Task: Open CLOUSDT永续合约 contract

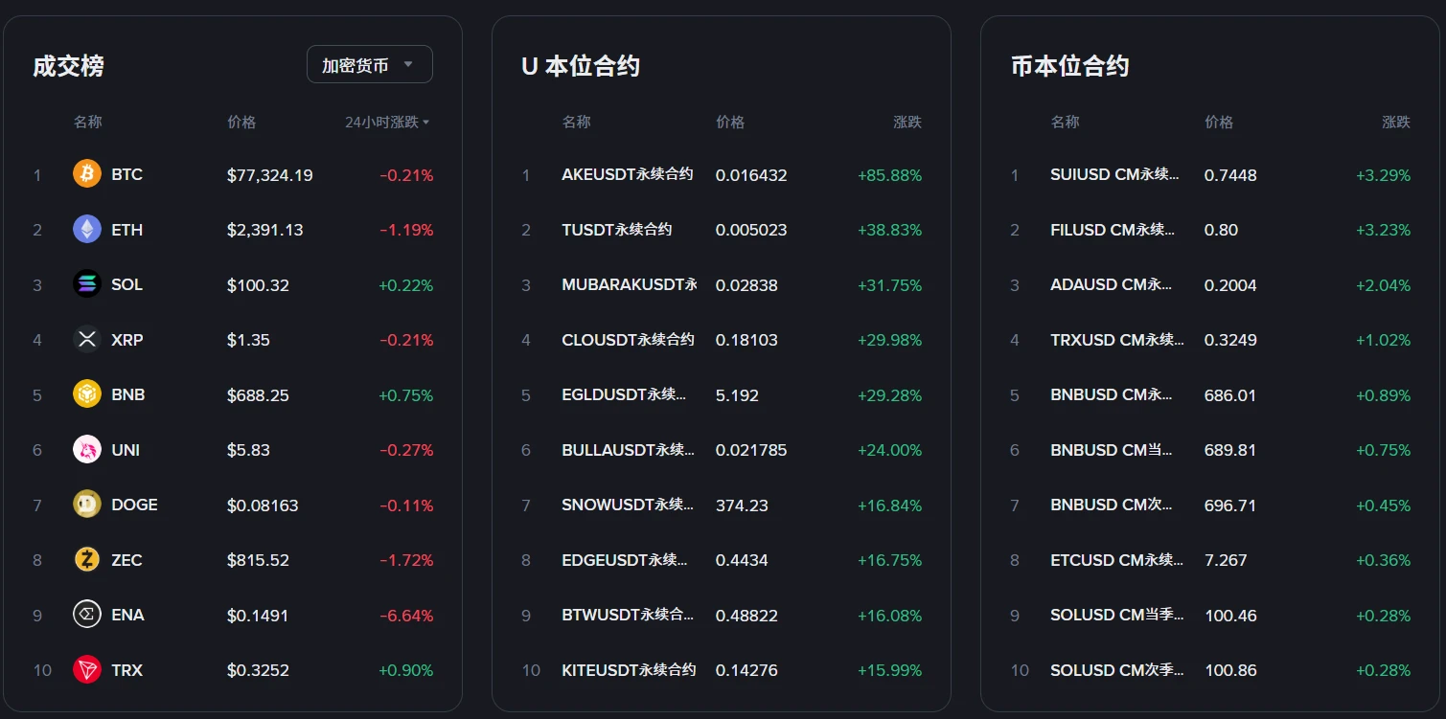Action: [x=628, y=340]
